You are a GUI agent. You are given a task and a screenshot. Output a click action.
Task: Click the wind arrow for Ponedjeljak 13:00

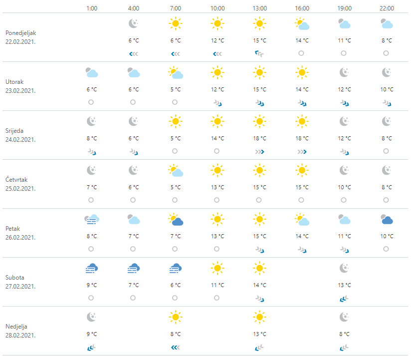pos(259,53)
